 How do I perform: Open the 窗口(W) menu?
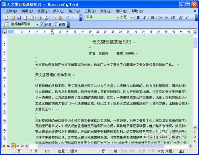click(x=121, y=11)
